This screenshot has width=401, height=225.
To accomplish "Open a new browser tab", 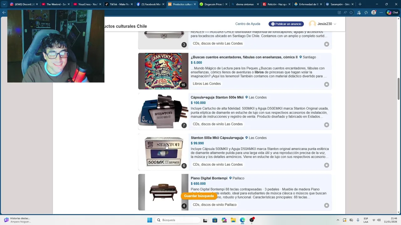I will point(360,4).
